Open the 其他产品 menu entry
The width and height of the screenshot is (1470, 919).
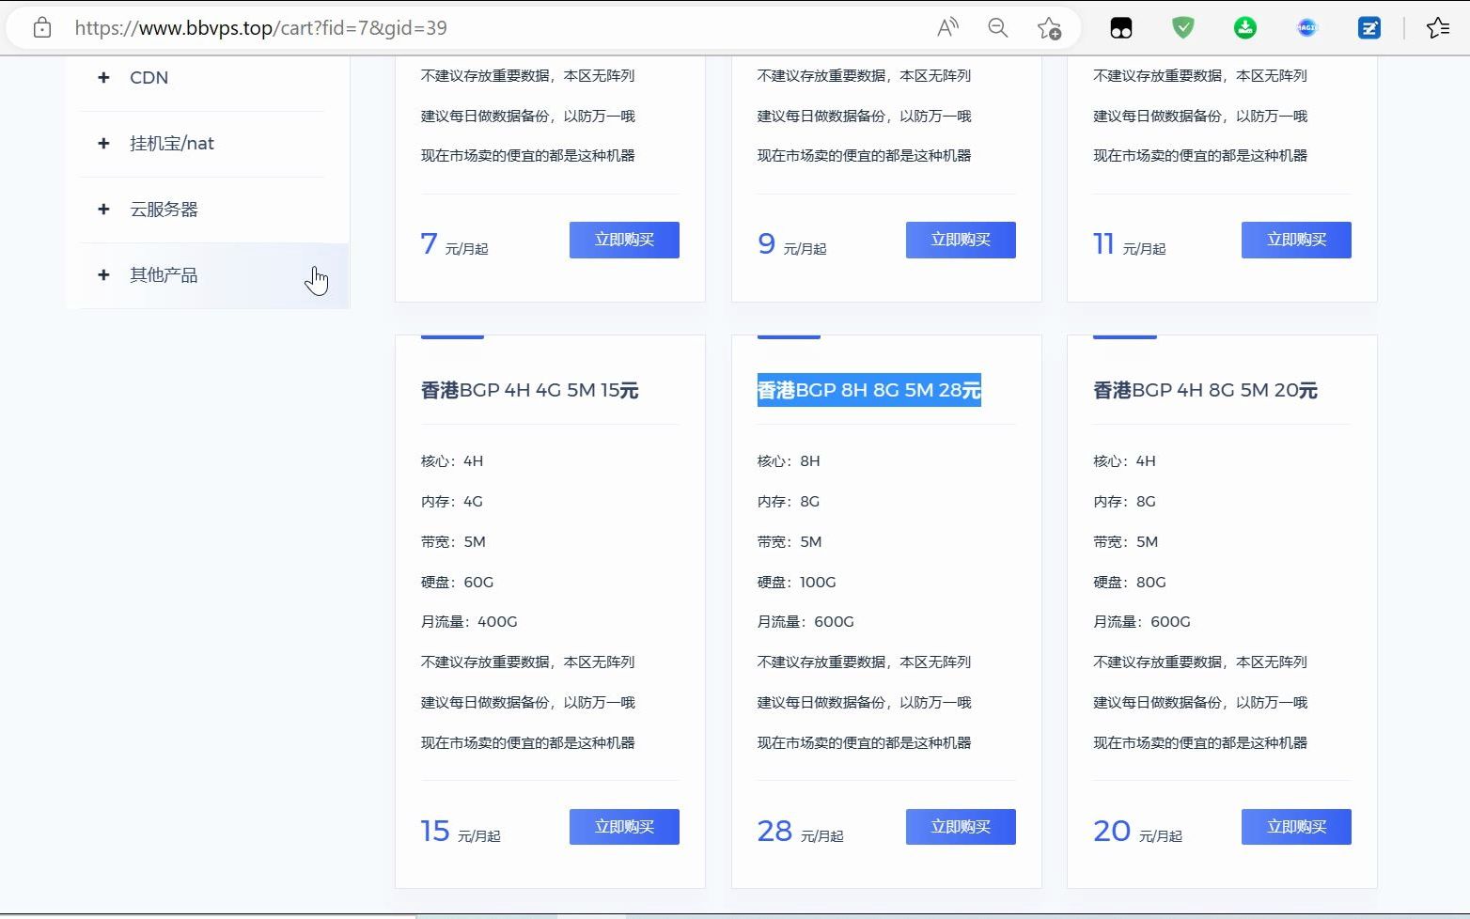pos(164,275)
